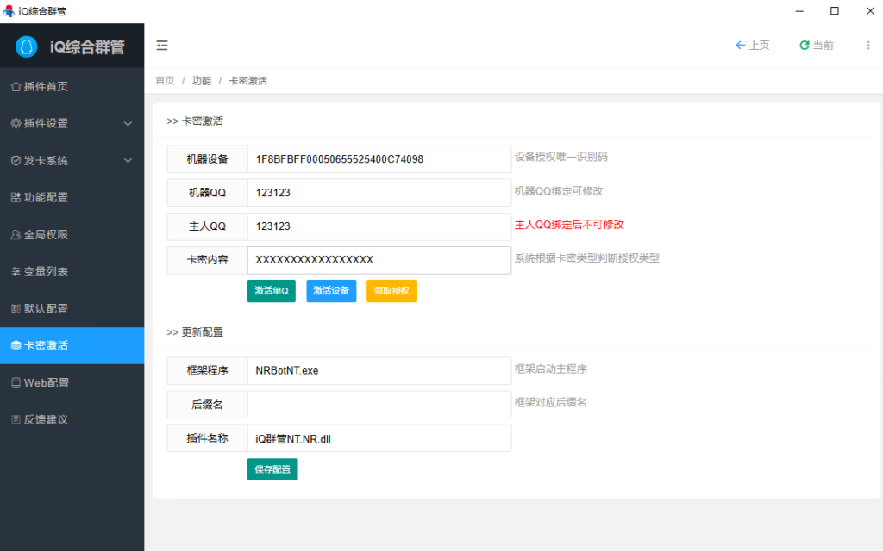Close the iQ综合群管 window
The image size is (883, 551).
870,11
